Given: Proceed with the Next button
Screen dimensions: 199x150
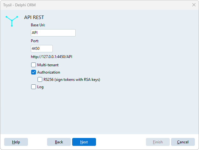Looking at the screenshot, I should point(84,142).
